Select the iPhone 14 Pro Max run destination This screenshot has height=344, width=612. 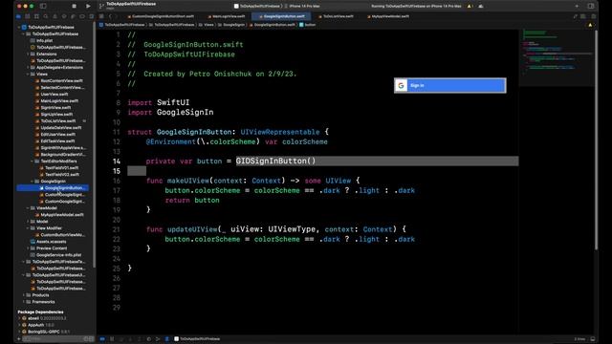(302, 7)
